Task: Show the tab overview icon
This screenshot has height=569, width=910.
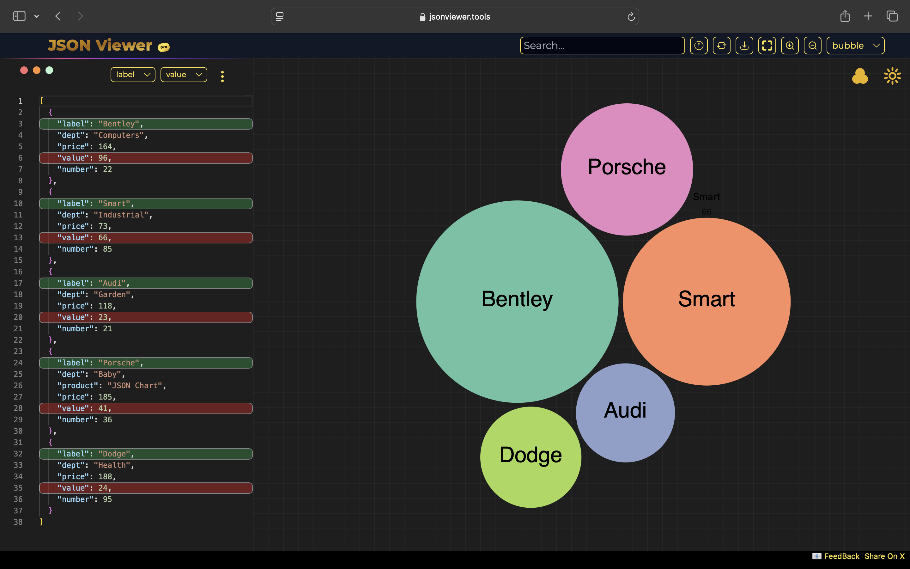Action: 892,16
